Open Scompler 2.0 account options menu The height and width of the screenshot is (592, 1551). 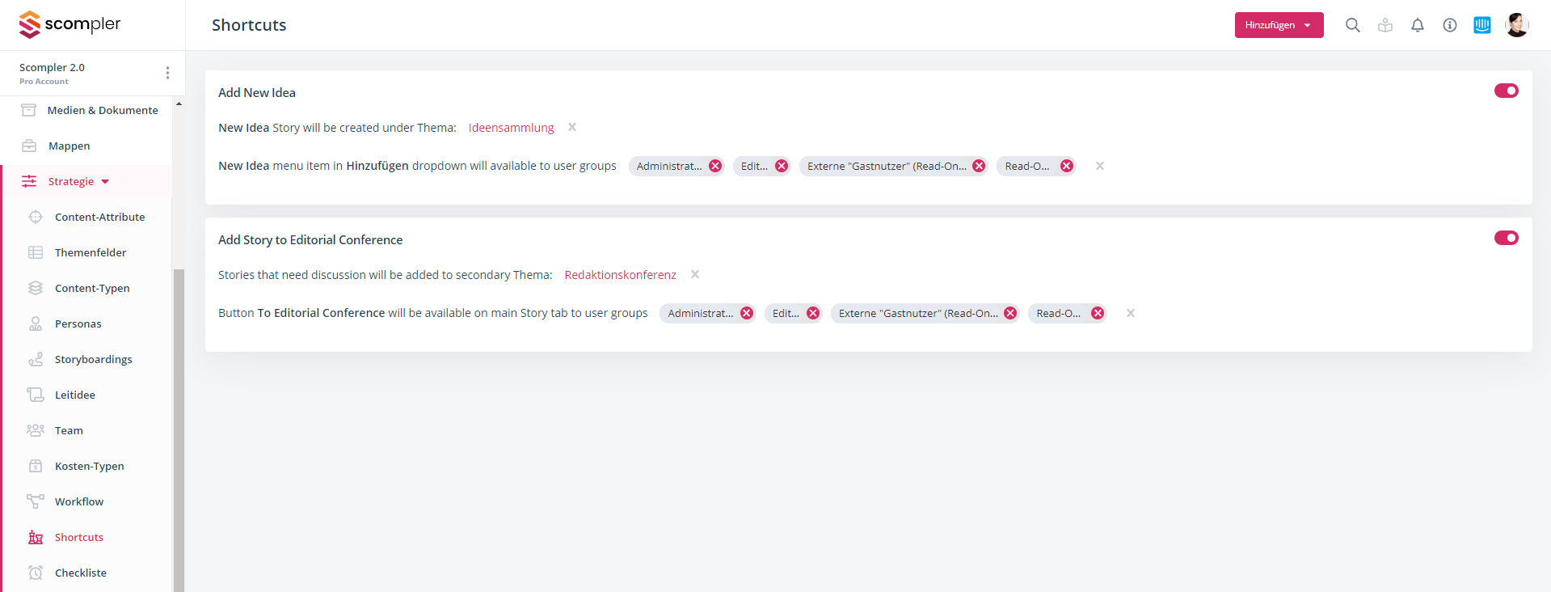click(x=167, y=73)
